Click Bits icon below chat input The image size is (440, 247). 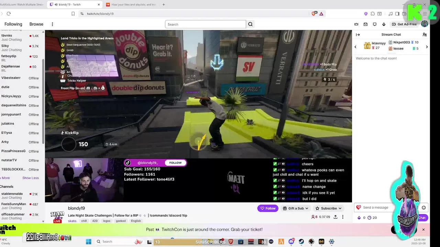pyautogui.click(x=359, y=218)
